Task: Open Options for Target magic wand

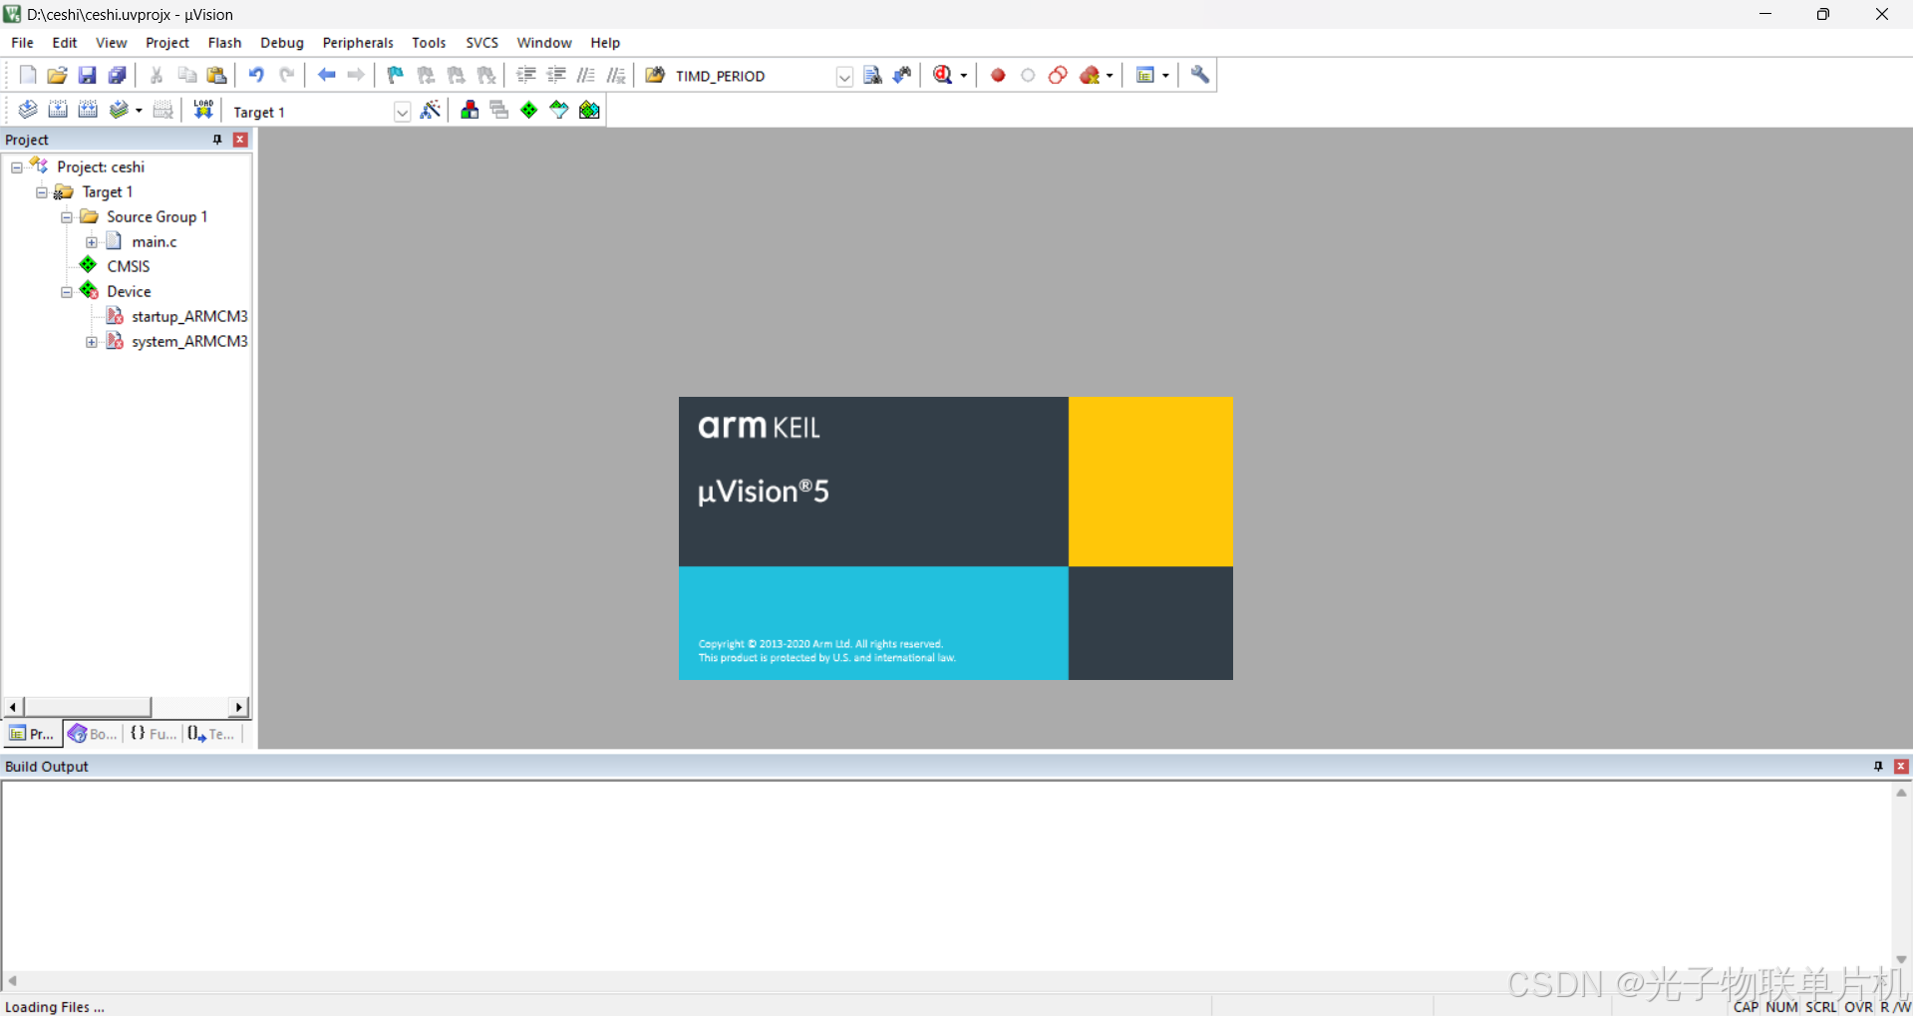Action: coord(431,110)
